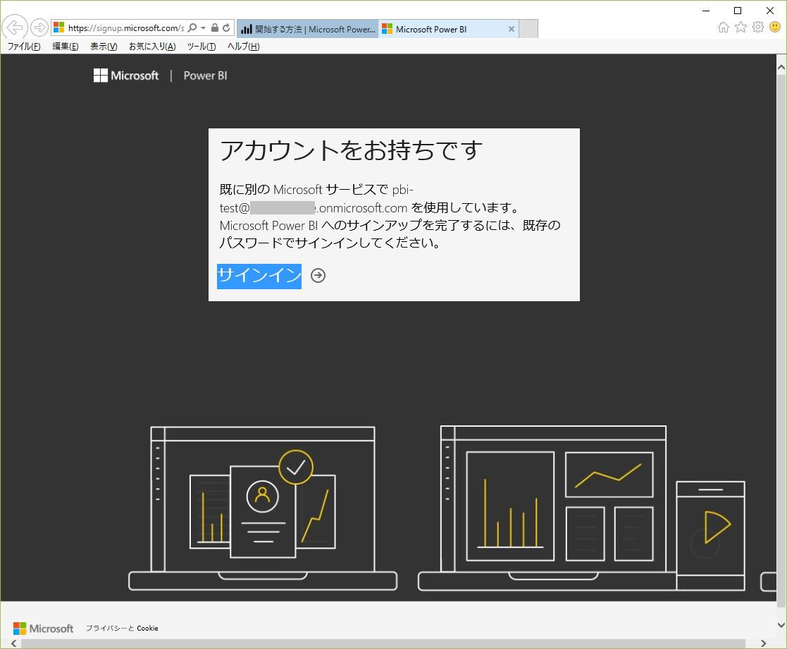
Task: Click the browser Forward arrow button
Action: pyautogui.click(x=39, y=27)
